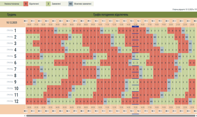Image resolution: width=197 pixels, height=117 pixels.
Task: Select the Група 1 row label
Action: pyautogui.click(x=12, y=31)
